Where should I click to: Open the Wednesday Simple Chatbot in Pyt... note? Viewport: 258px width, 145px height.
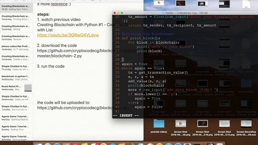[17, 98]
